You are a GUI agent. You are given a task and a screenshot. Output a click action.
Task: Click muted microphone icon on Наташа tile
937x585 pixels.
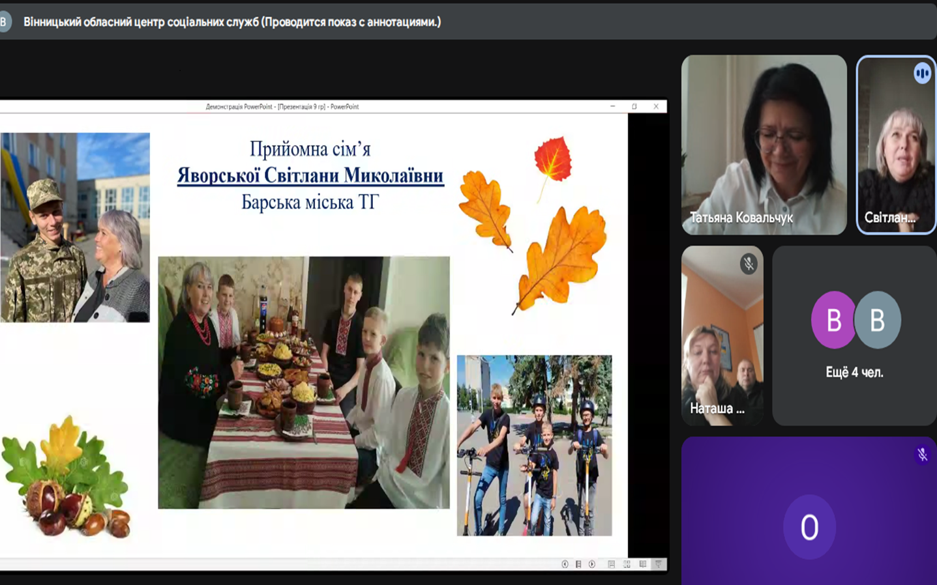[x=749, y=264]
